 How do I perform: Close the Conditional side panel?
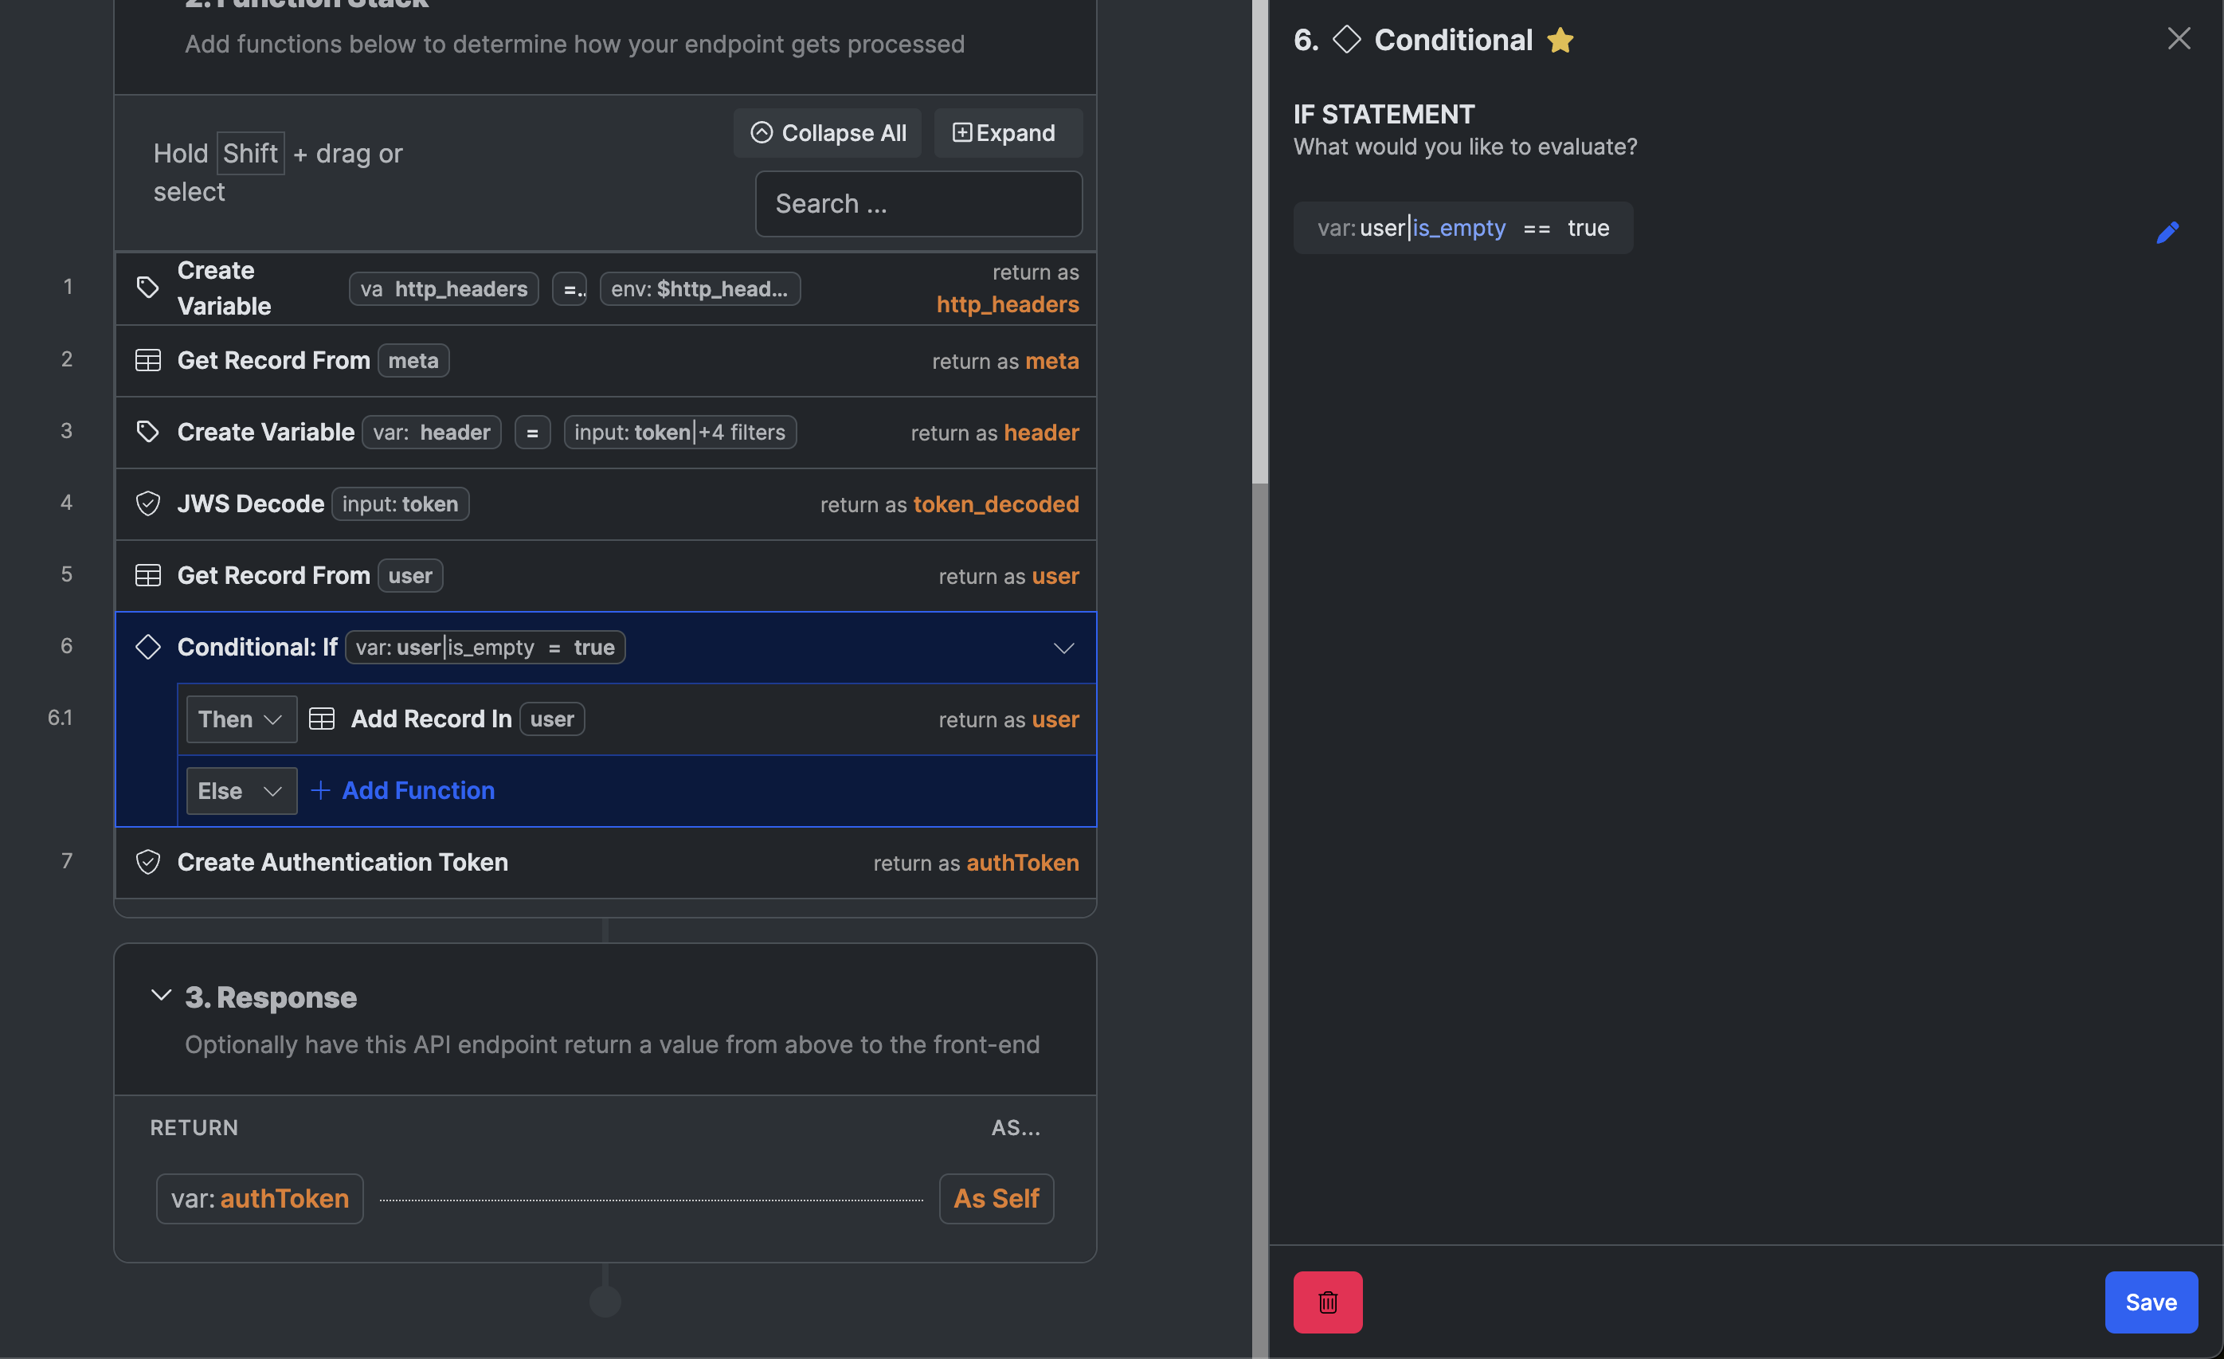click(x=2179, y=39)
